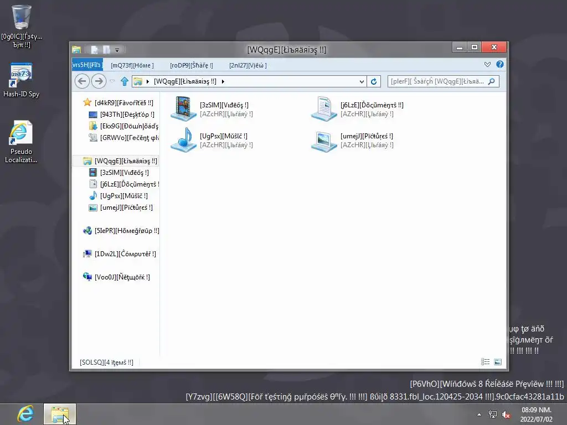This screenshot has width=567, height=425.
Task: Select Downloads under Favorites
Action: click(x=123, y=126)
